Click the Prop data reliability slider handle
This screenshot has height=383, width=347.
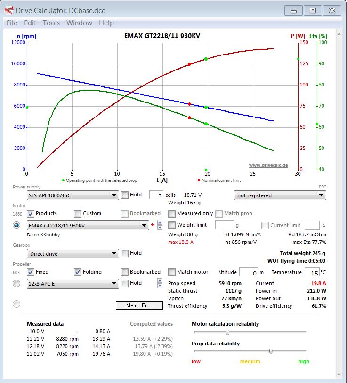tap(271, 351)
